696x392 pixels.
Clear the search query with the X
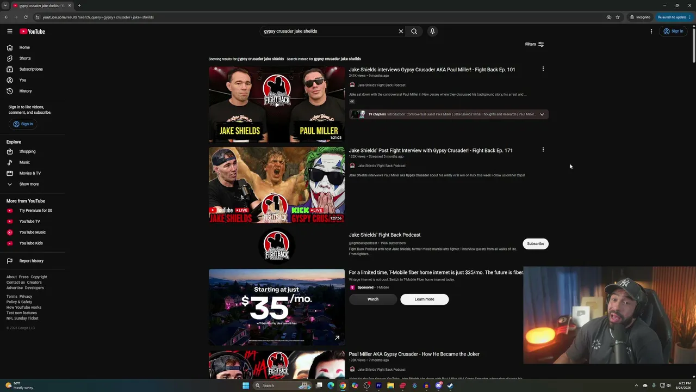coord(401,32)
